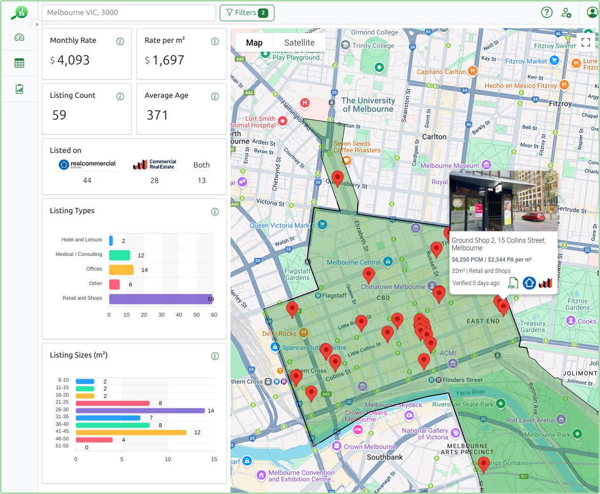Expand the collapsed sidebar with the chevron
600x494 pixels.
click(37, 24)
